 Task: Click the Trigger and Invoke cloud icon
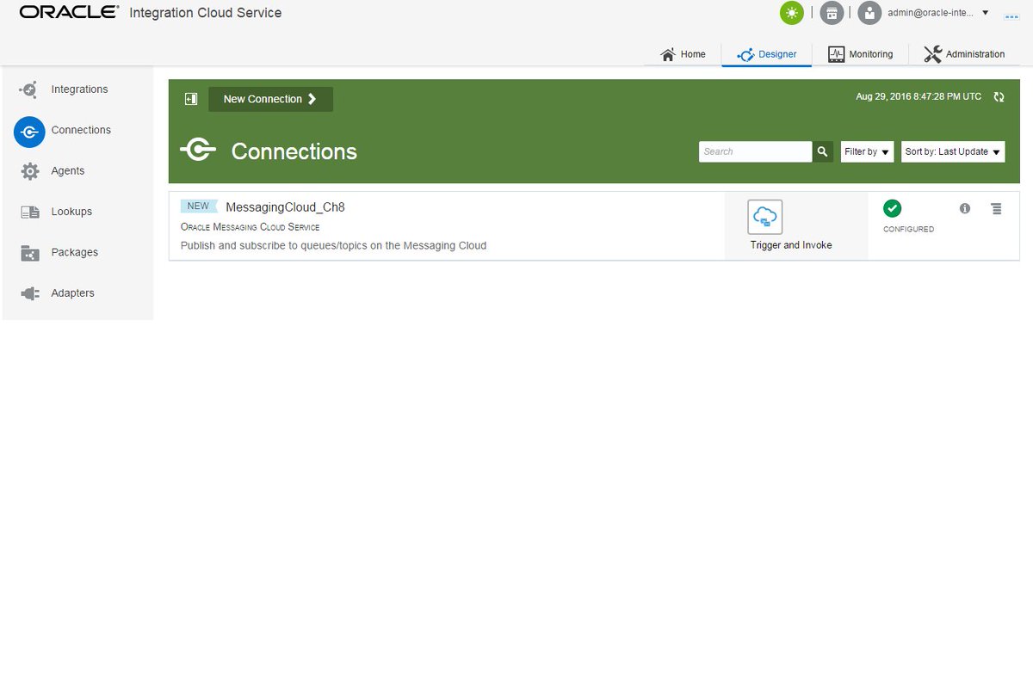[x=765, y=217]
